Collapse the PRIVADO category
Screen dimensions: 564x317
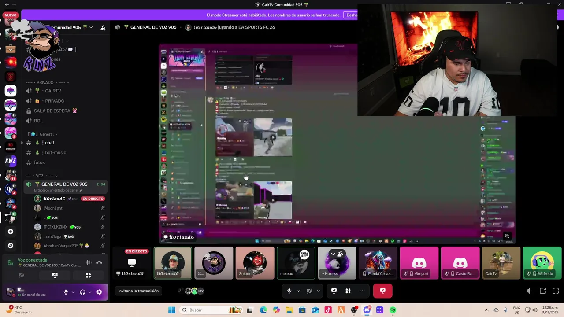[x=48, y=82]
